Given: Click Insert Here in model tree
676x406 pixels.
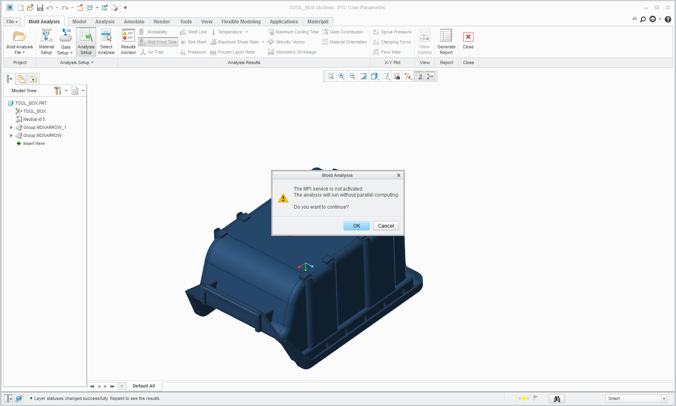Looking at the screenshot, I should (34, 143).
